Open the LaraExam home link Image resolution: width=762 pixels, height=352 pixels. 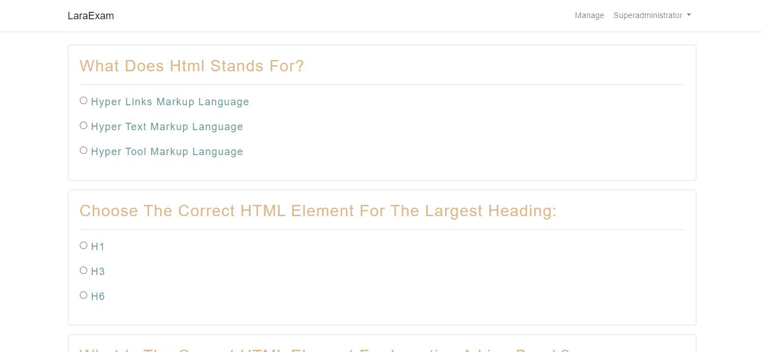(91, 16)
